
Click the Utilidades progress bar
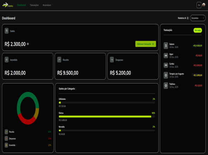click(107, 103)
